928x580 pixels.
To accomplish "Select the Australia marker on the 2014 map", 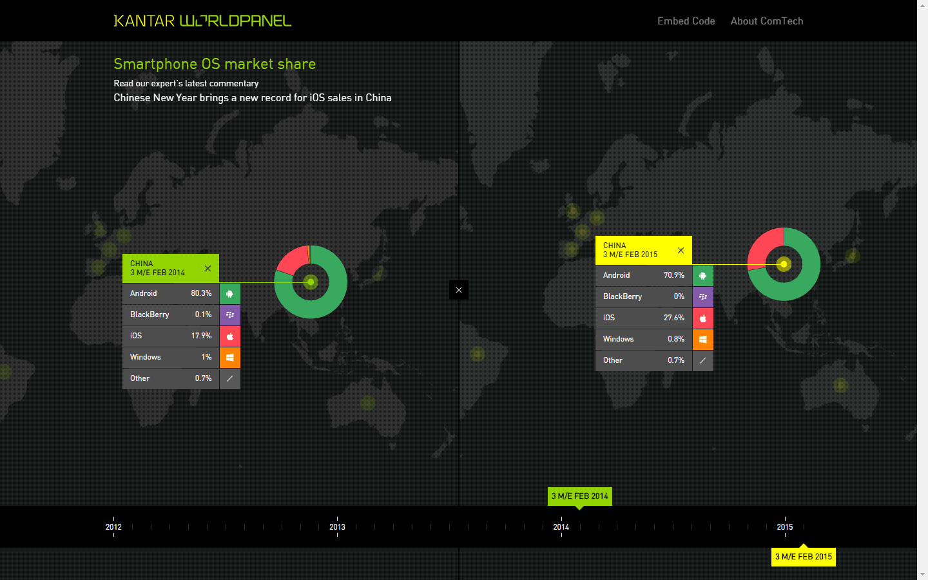I will [x=367, y=403].
